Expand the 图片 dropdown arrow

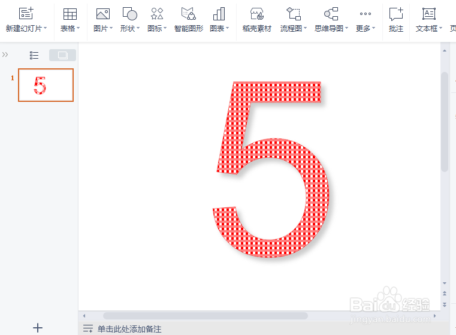tap(111, 28)
